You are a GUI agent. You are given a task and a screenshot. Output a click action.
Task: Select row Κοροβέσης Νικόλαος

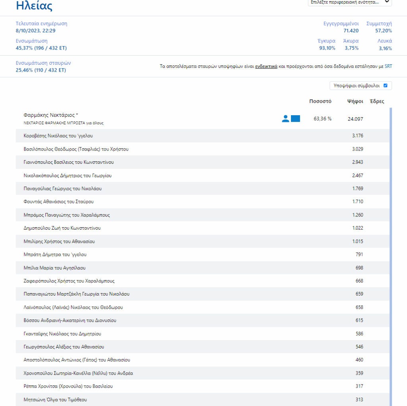(x=202, y=136)
